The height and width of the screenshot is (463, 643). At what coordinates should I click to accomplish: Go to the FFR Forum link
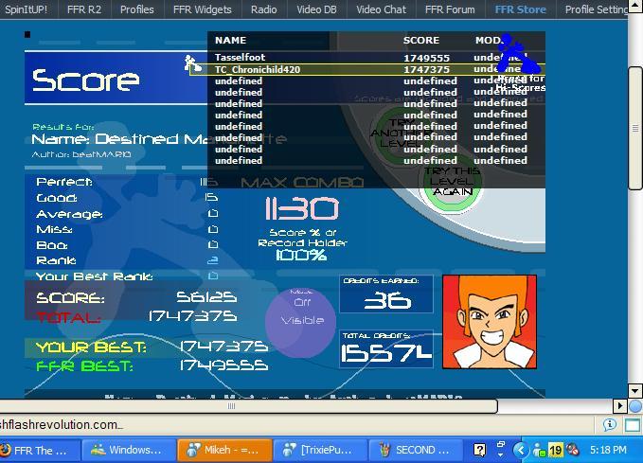pos(450,9)
